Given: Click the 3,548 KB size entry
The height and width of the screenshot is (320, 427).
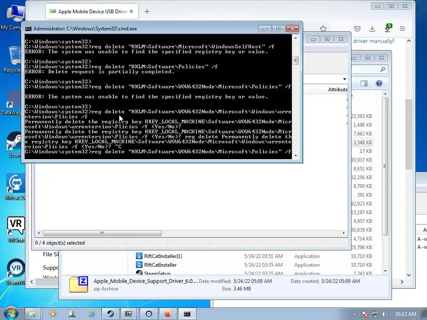Looking at the screenshot, I should click(x=362, y=142).
